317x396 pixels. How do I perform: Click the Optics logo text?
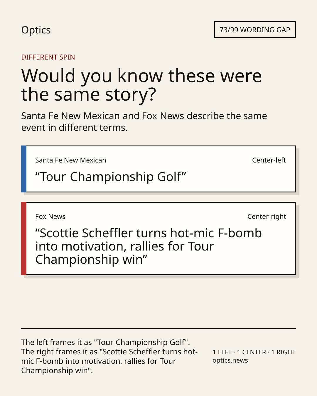[x=36, y=30]
